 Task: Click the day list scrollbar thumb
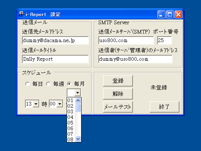click(78, 108)
